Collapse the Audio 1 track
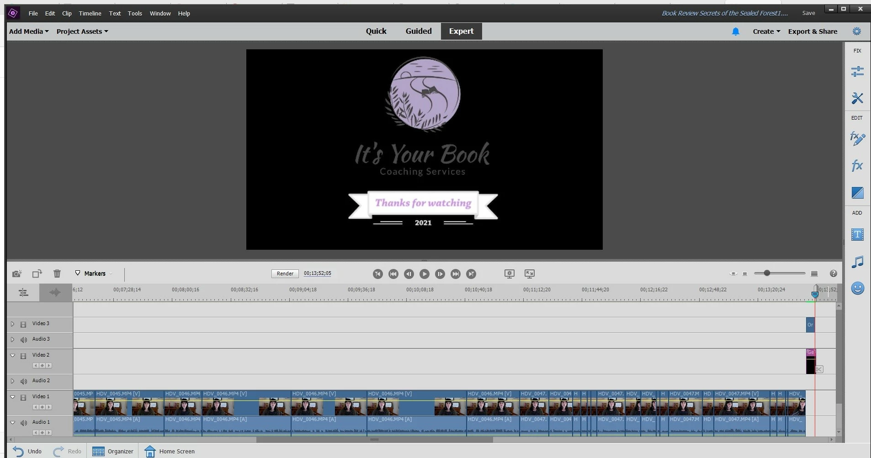The image size is (871, 458). coord(12,422)
